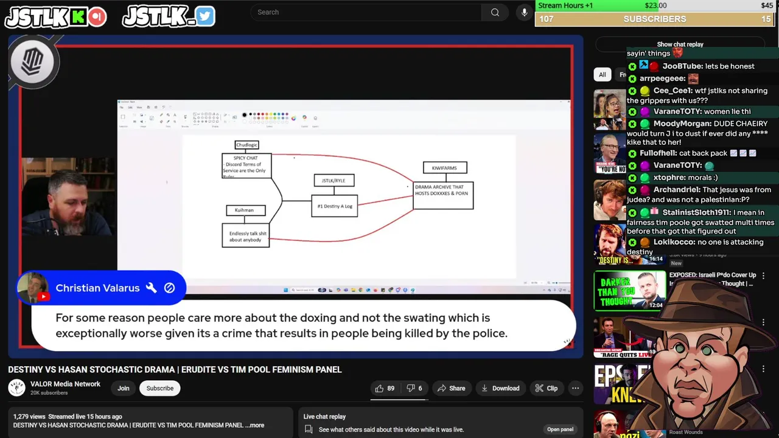Image resolution: width=779 pixels, height=438 pixels.
Task: Click the JSTLK/RYLE box in the diagram
Action: [334, 180]
